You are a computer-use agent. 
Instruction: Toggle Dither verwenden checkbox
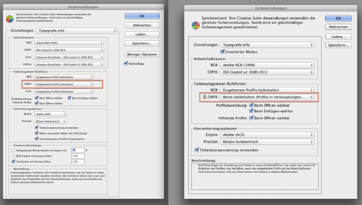[x=37, y=133]
